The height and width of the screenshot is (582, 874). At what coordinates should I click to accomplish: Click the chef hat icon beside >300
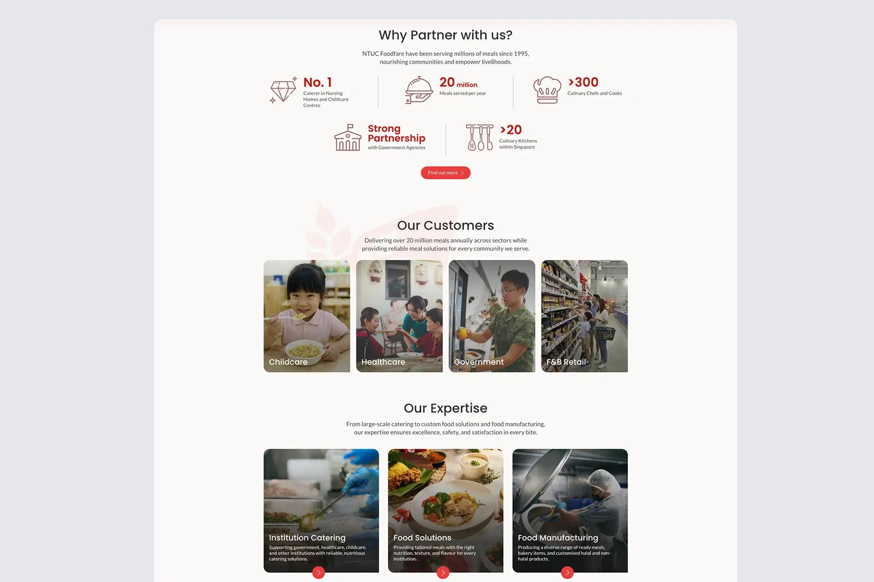(547, 90)
